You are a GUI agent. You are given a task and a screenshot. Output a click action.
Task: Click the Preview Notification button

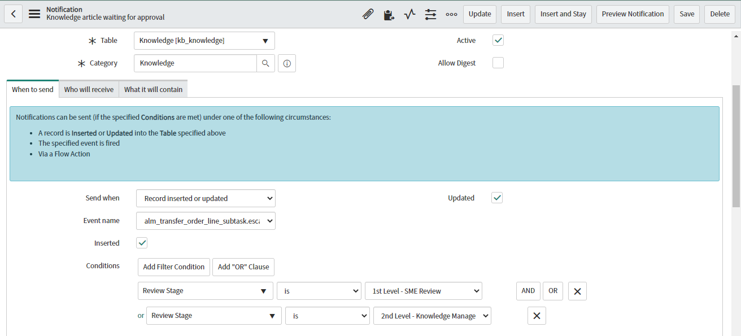click(x=633, y=14)
